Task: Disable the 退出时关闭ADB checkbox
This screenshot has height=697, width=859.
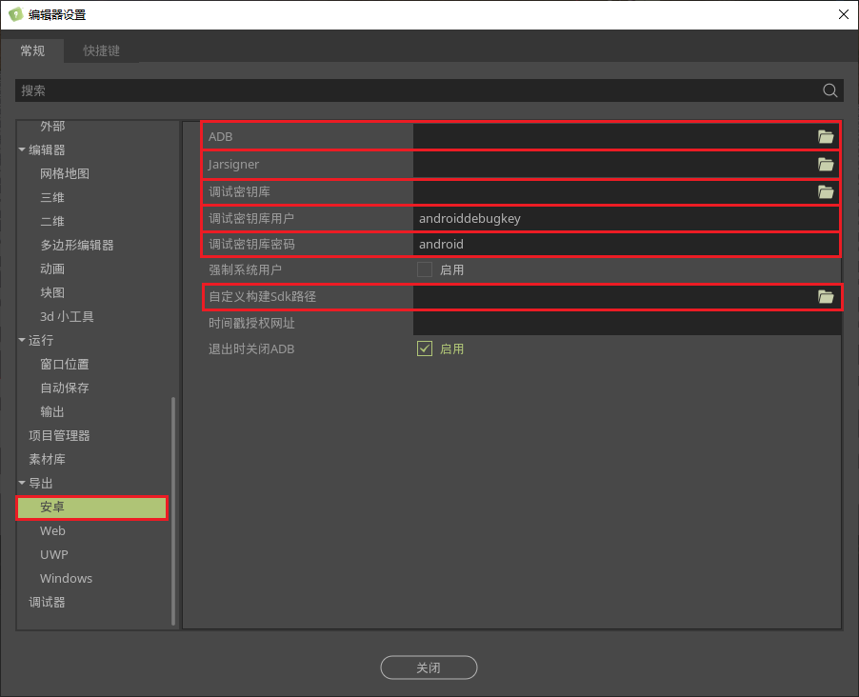Action: pos(425,348)
